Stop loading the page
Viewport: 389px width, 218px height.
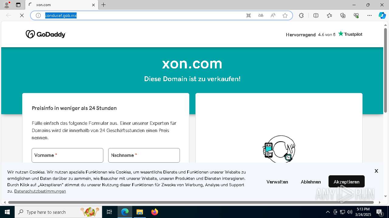tap(22, 15)
